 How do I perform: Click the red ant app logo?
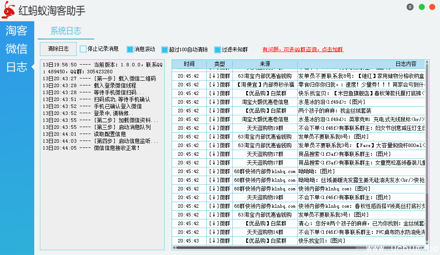8,10
